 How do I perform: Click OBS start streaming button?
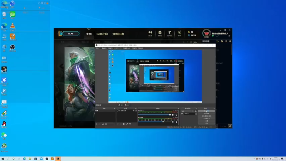coord(207,111)
